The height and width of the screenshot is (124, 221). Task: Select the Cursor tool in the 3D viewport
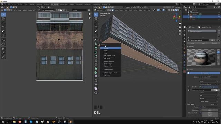[96, 19]
